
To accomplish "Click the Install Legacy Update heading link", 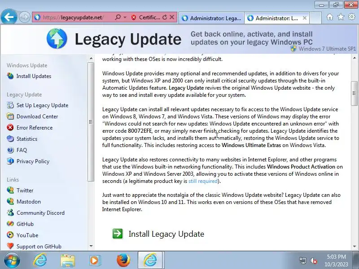I will click(x=166, y=234).
